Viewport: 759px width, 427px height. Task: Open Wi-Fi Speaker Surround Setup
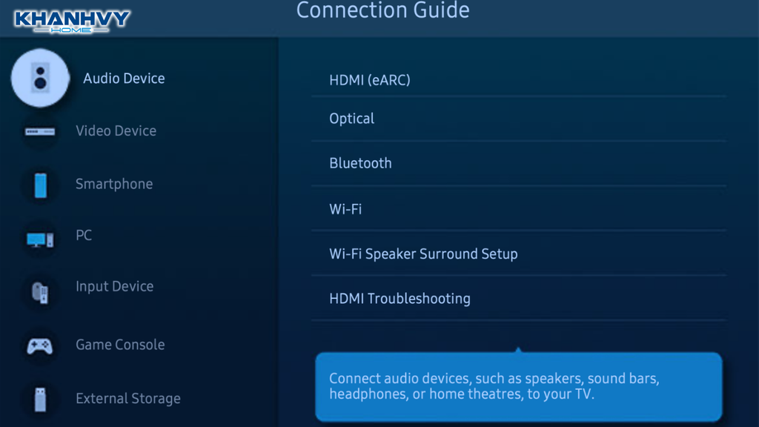point(423,254)
